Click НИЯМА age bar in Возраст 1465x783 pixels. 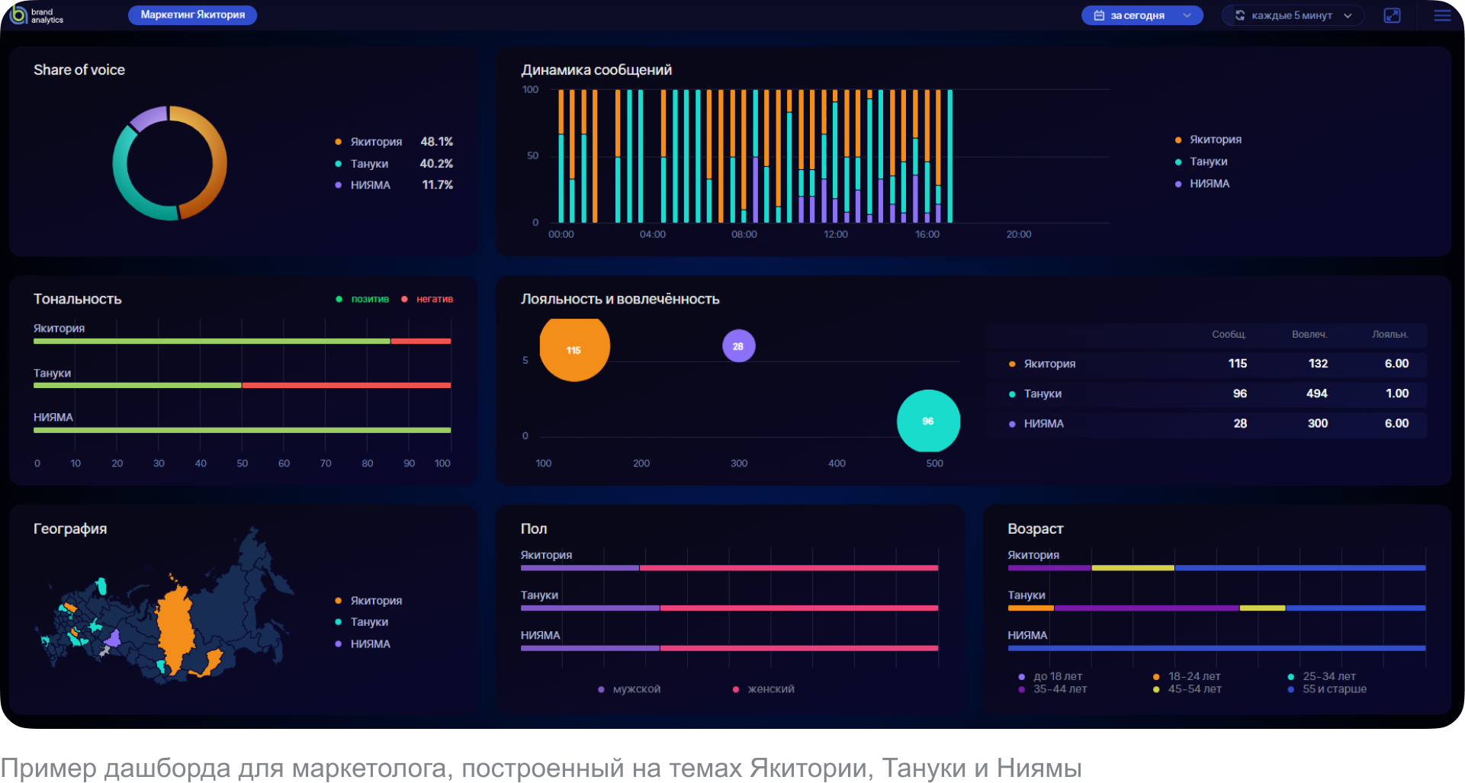pos(1216,648)
